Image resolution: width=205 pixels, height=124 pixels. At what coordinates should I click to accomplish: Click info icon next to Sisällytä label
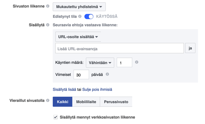(48, 25)
